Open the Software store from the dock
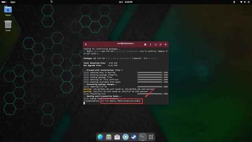Image resolution: width=252 pixels, height=142 pixels. pos(117,137)
